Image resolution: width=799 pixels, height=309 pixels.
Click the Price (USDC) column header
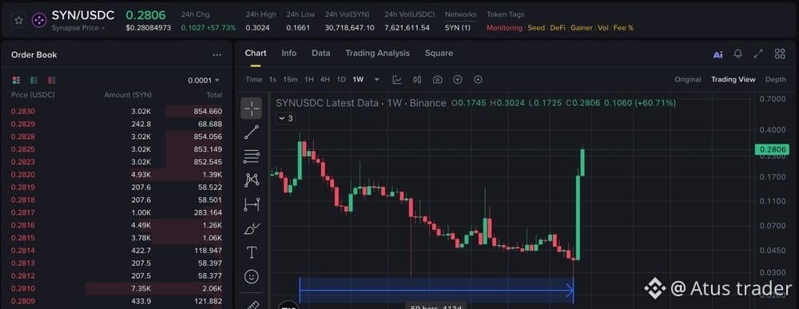point(33,95)
